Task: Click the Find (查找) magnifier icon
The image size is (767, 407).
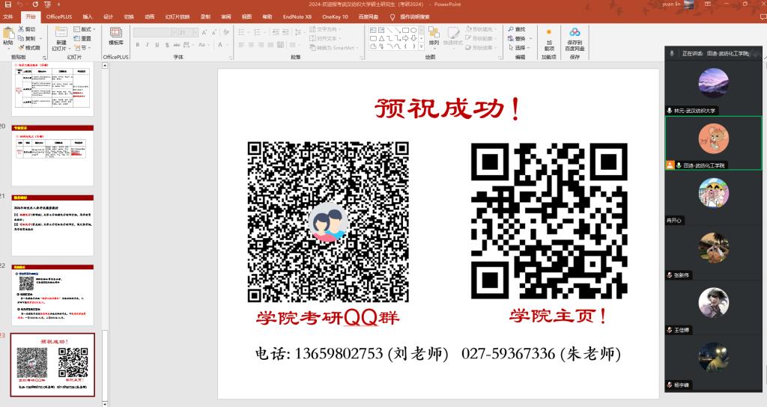Action: click(x=510, y=29)
